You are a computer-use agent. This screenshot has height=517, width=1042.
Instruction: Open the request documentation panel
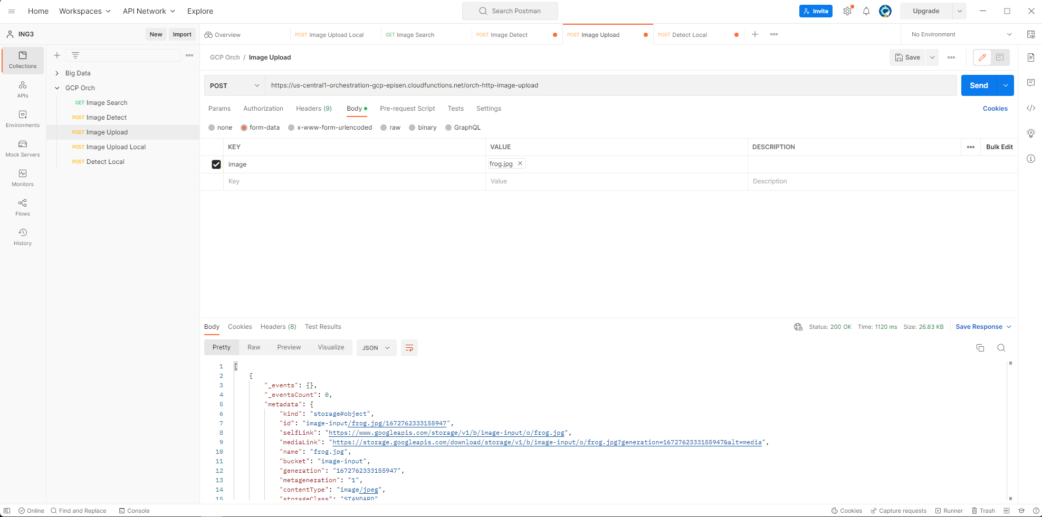[x=1031, y=58]
